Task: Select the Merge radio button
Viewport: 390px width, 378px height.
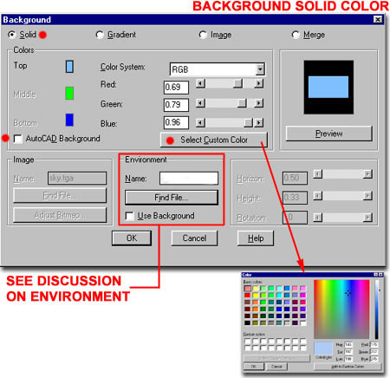Action: click(x=296, y=35)
